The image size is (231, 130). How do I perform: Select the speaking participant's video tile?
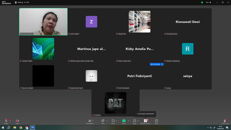coord(43,22)
